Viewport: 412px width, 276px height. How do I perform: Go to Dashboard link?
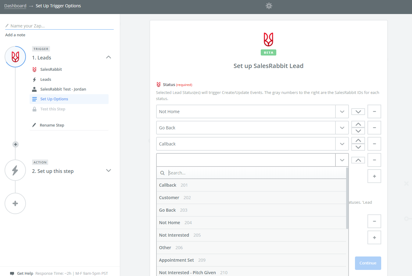click(15, 6)
